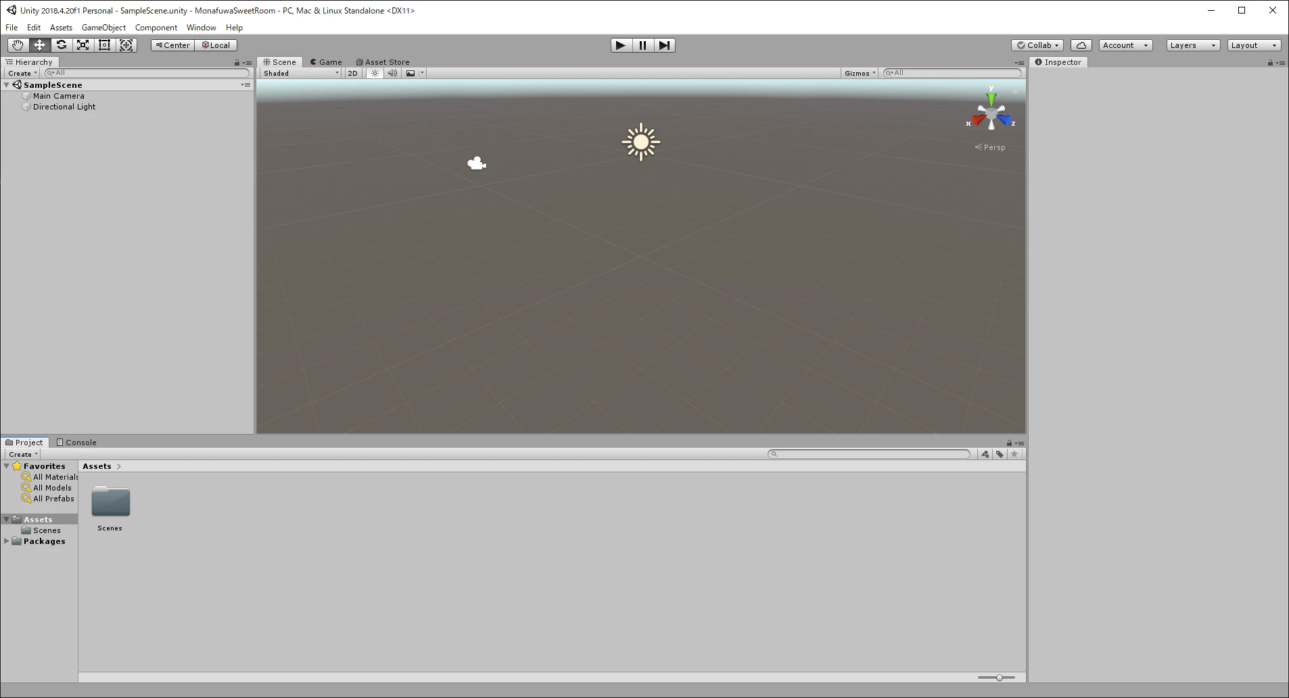Image resolution: width=1289 pixels, height=698 pixels.
Task: Click the Project panel lock icon
Action: 1009,443
